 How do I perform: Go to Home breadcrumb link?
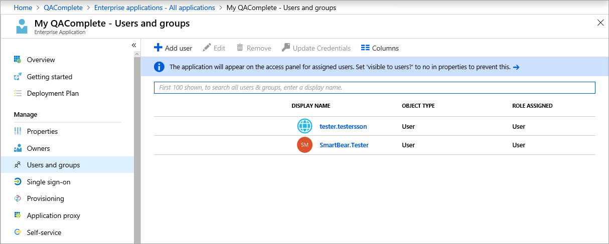tap(23, 8)
